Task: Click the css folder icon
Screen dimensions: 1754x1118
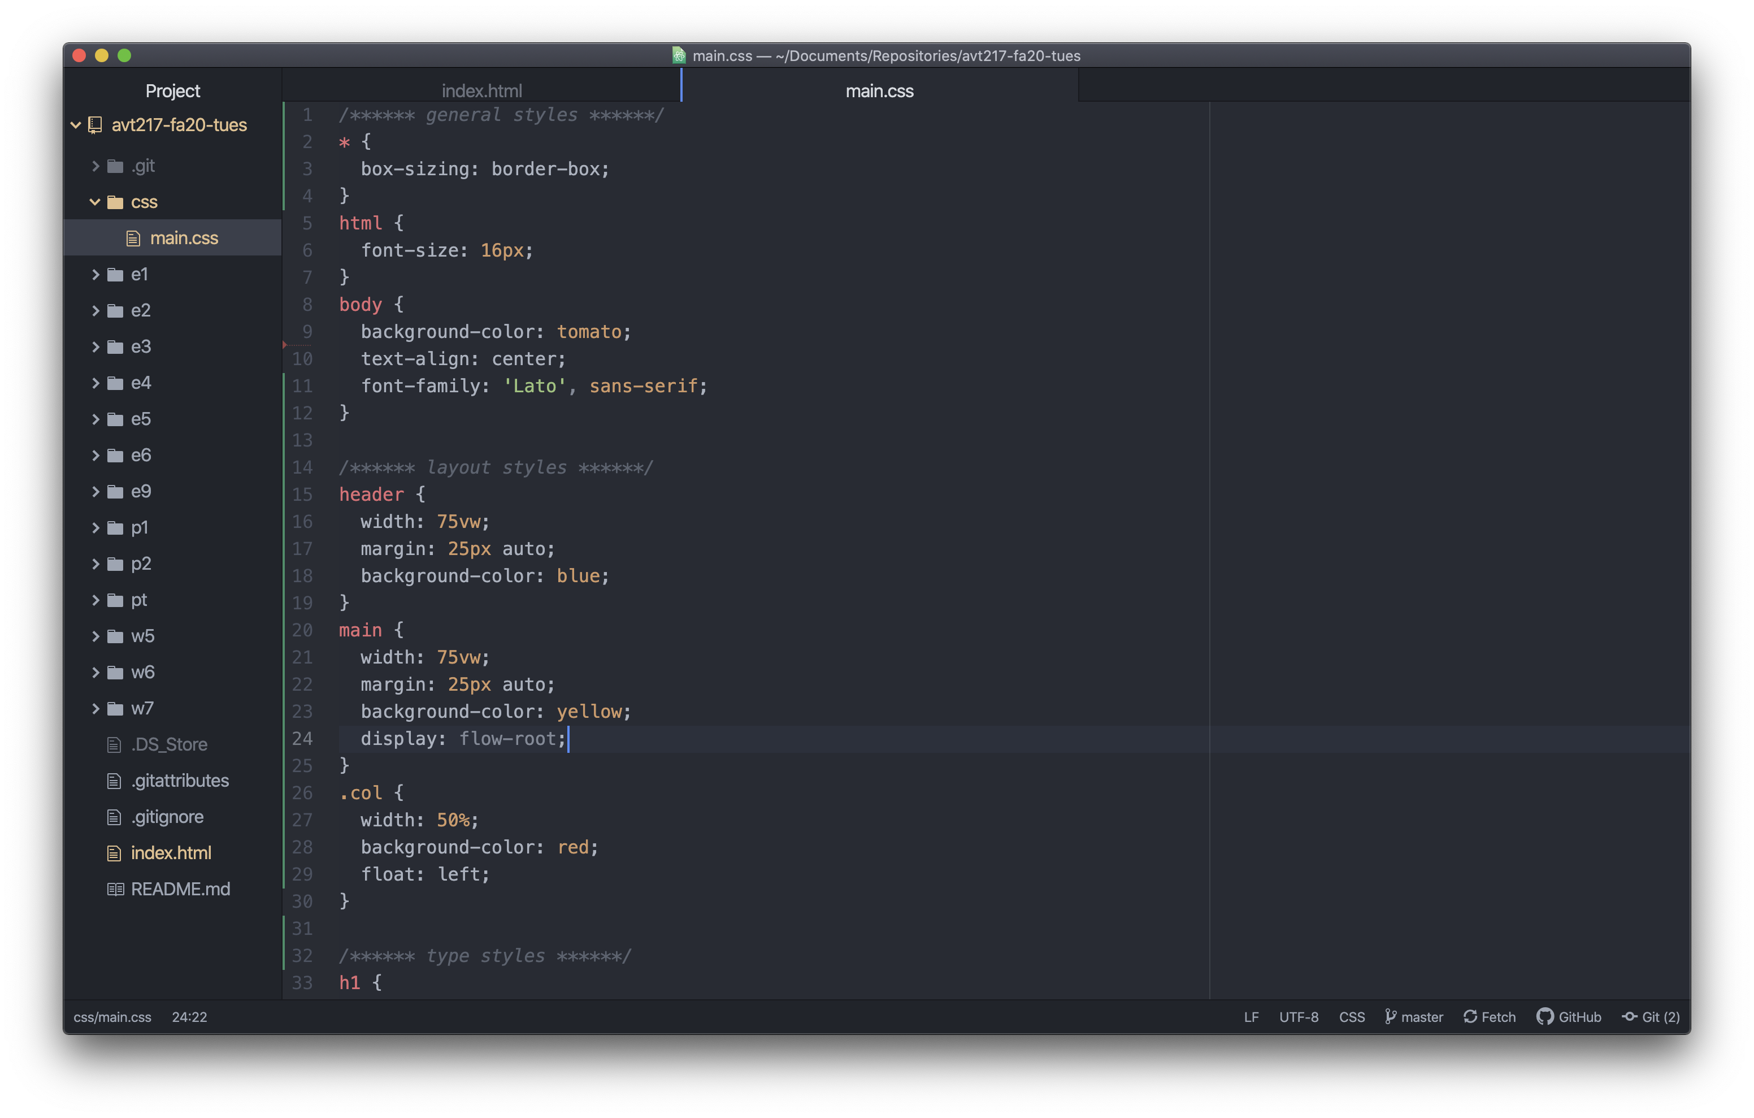Action: pyautogui.click(x=115, y=202)
